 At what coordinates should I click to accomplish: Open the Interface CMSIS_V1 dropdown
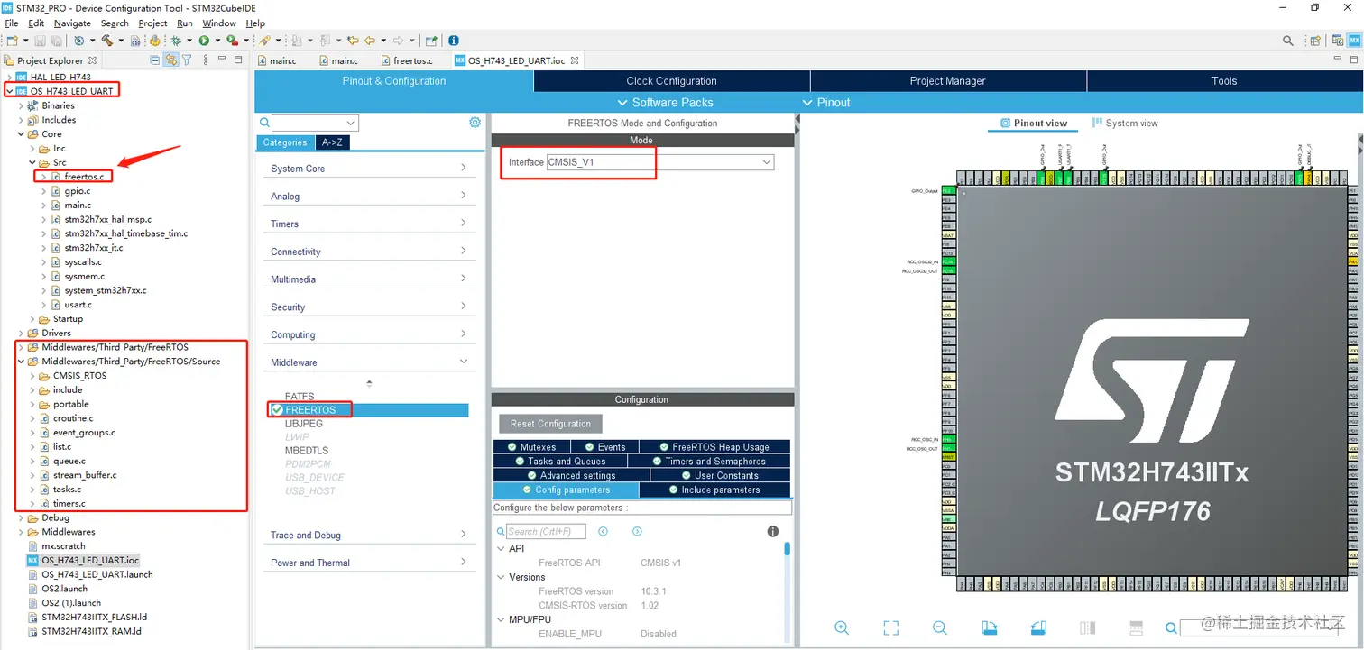[x=660, y=162]
